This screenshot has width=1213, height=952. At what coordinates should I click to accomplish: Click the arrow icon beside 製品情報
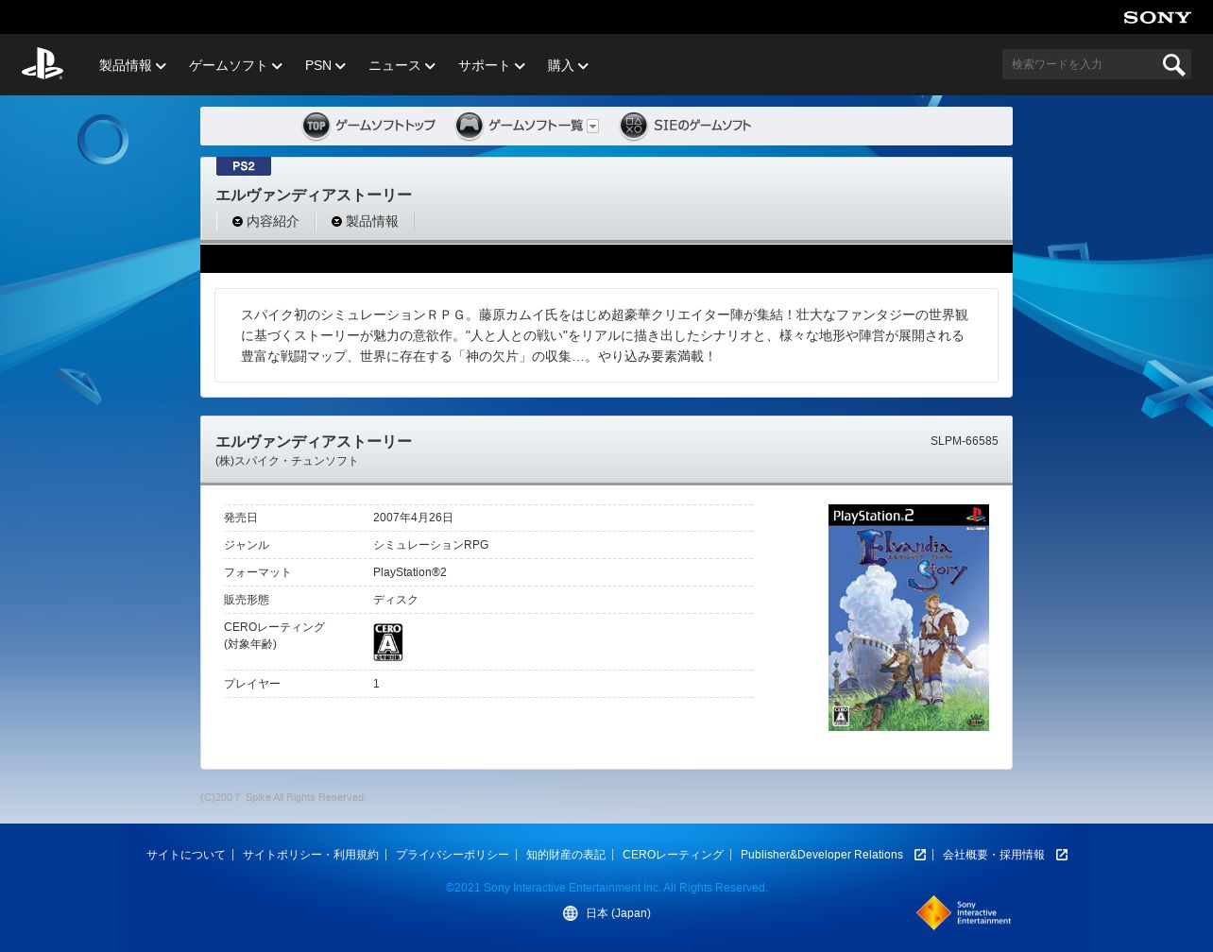336,222
